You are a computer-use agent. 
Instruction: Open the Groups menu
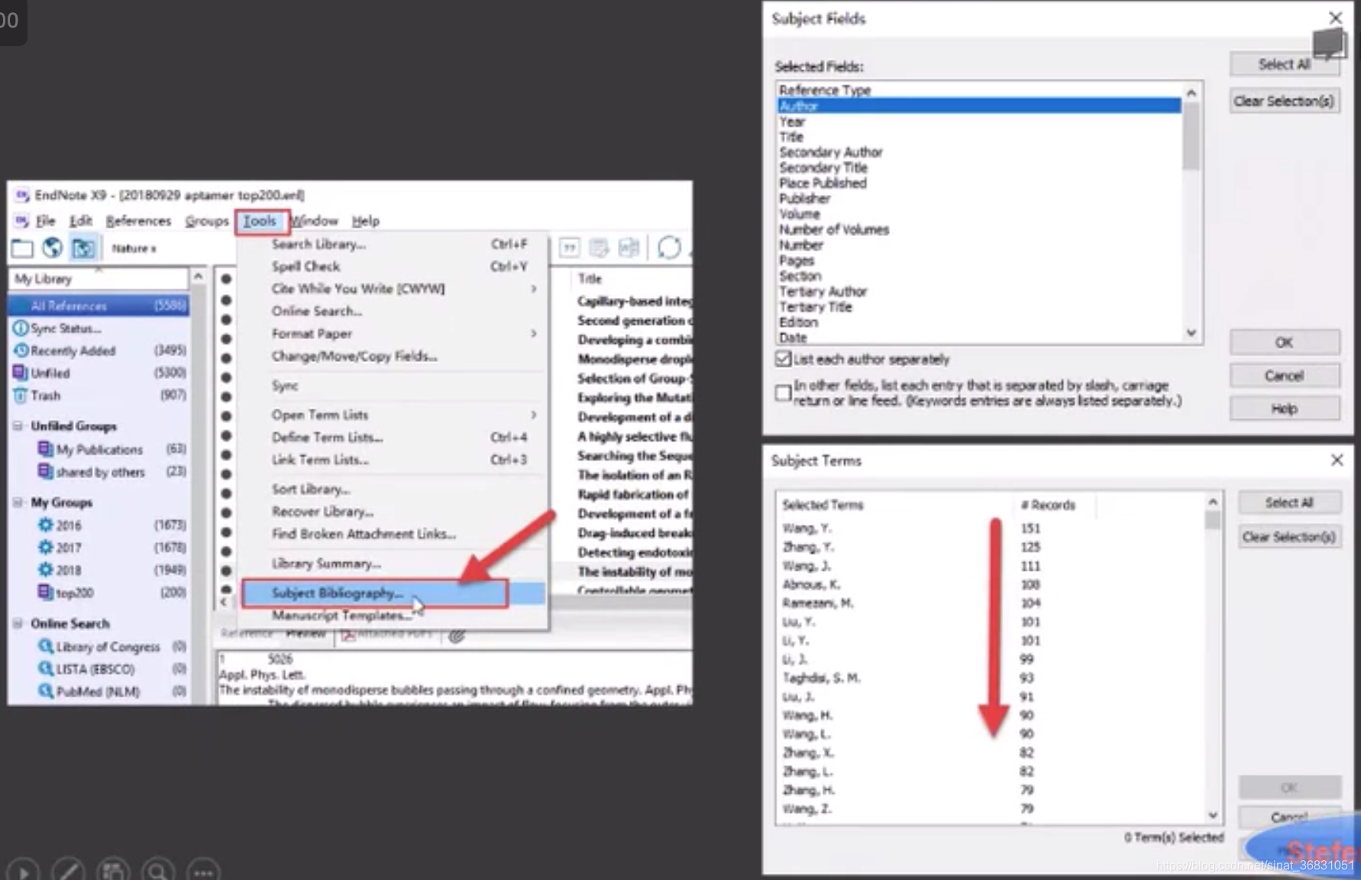coord(206,221)
